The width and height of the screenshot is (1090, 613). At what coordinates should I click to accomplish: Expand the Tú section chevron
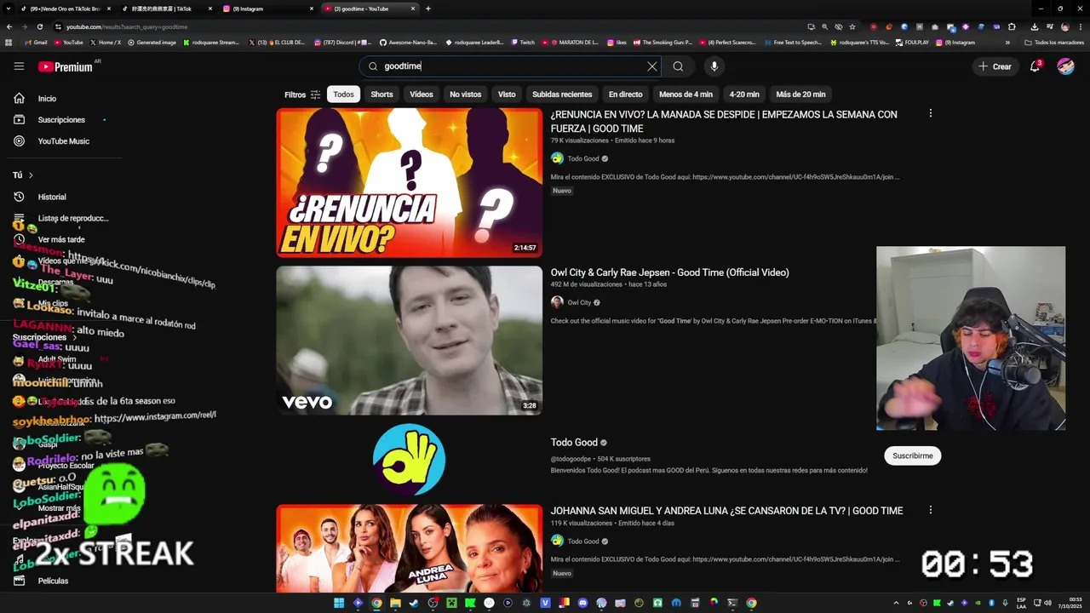click(x=31, y=175)
